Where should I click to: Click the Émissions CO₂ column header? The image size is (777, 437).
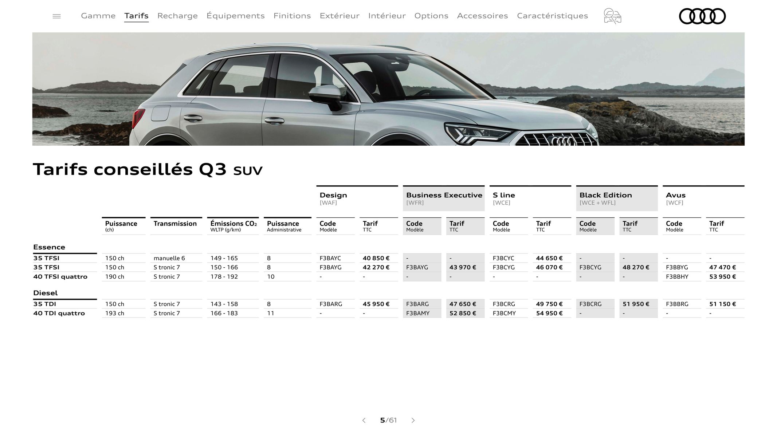coord(233,226)
